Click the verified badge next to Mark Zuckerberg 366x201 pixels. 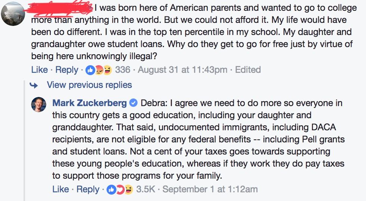pyautogui.click(x=133, y=103)
